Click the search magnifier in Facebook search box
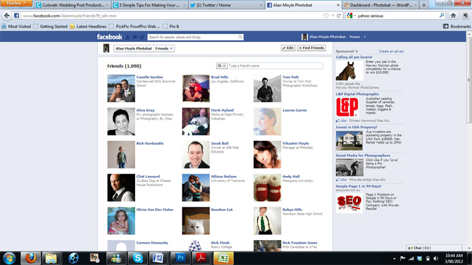This screenshot has height=265, width=472. (x=240, y=37)
